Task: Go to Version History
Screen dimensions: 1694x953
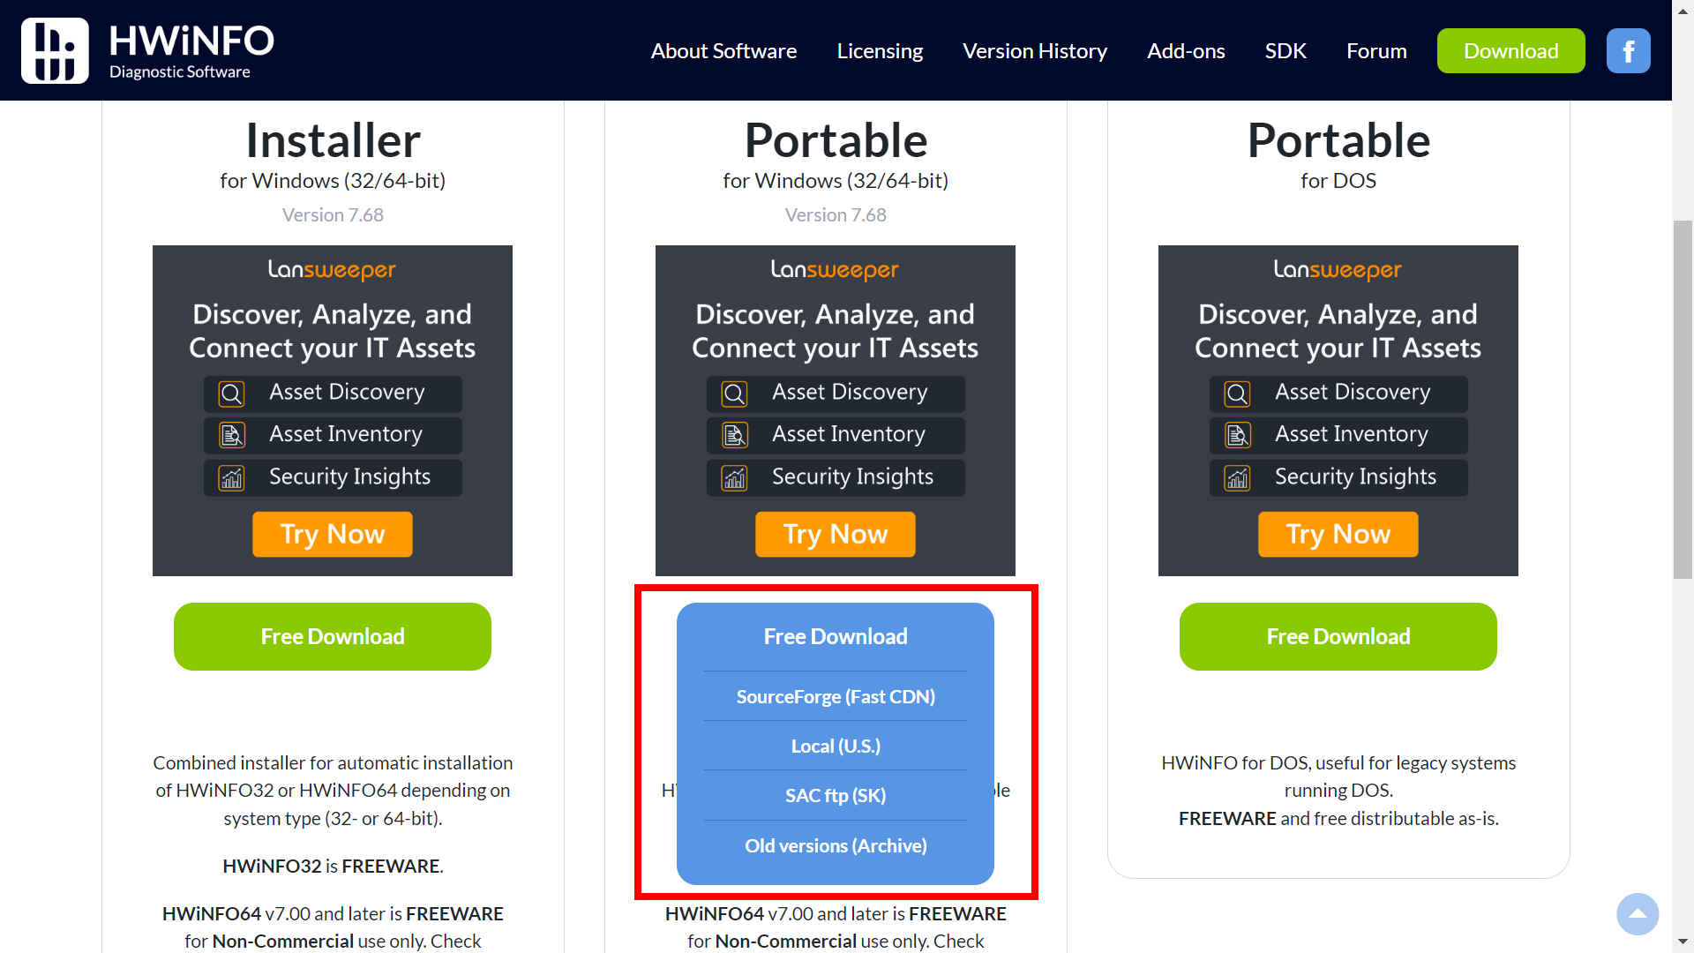Action: (x=1035, y=51)
